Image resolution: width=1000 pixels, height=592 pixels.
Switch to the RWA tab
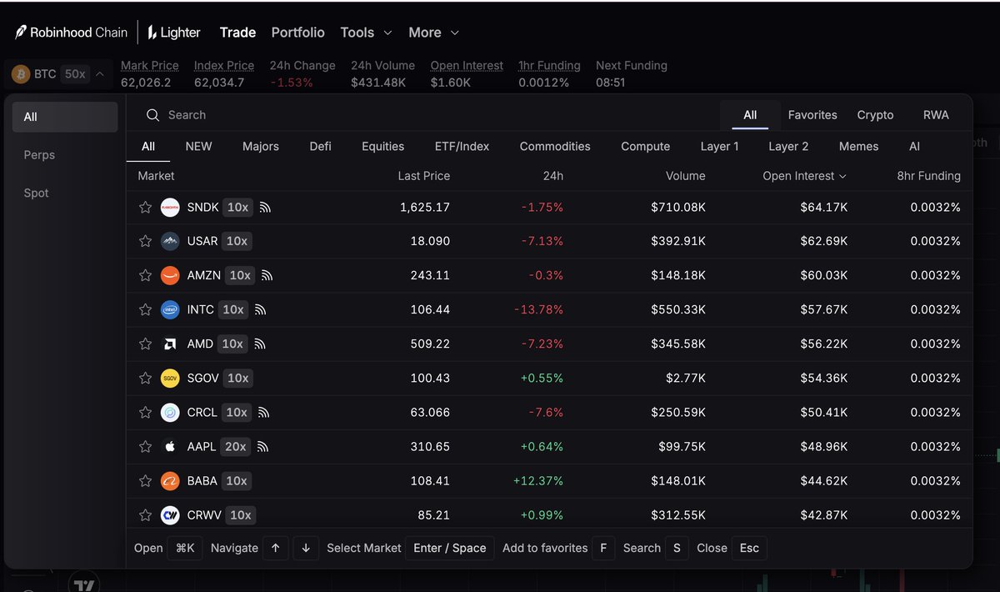point(936,115)
